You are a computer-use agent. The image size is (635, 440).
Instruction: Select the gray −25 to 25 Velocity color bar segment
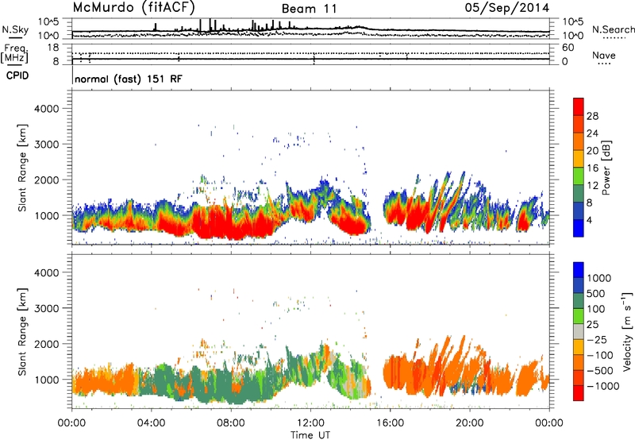coord(579,331)
